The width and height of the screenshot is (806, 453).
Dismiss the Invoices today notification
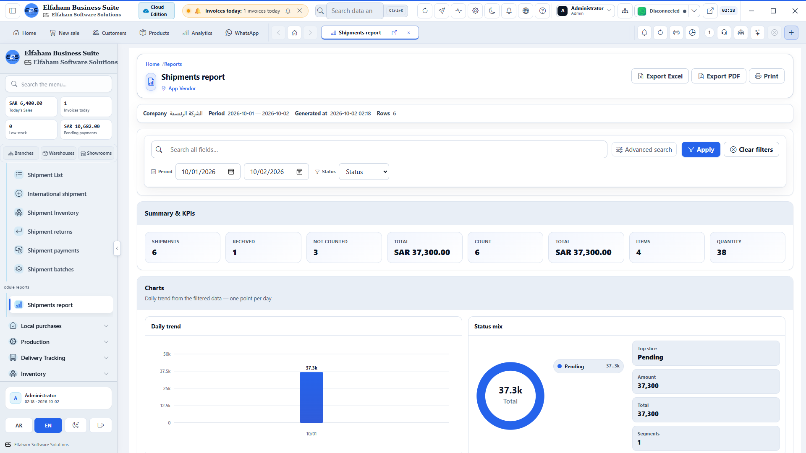tap(299, 11)
